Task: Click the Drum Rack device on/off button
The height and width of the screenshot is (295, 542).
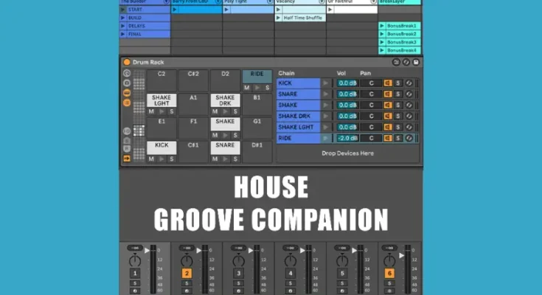Action: [x=127, y=63]
